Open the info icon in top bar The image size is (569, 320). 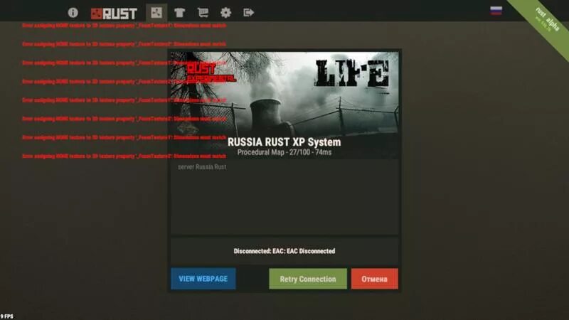(x=73, y=13)
